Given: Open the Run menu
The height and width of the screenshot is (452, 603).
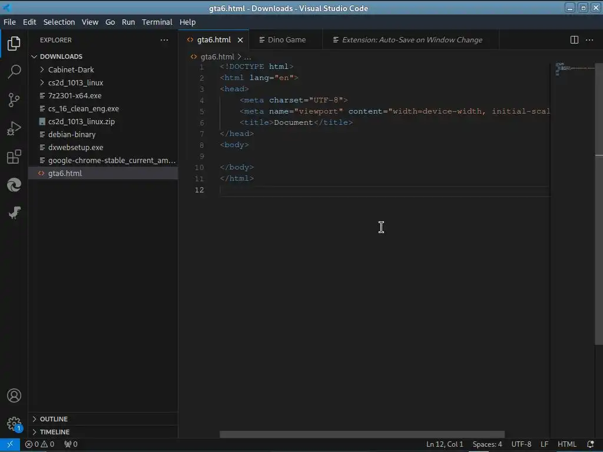Looking at the screenshot, I should coord(128,22).
